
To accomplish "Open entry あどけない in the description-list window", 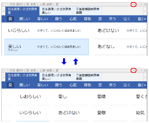I will click(120, 31).
